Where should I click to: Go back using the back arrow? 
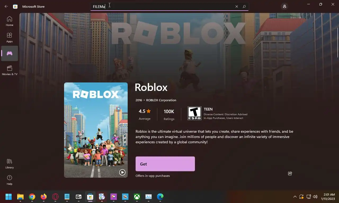6,6
